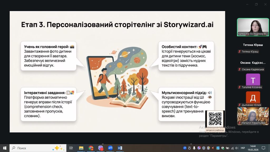Select Наталія Ніфантьєва's video thumbnail
The image size is (270, 152).
coord(253,116)
